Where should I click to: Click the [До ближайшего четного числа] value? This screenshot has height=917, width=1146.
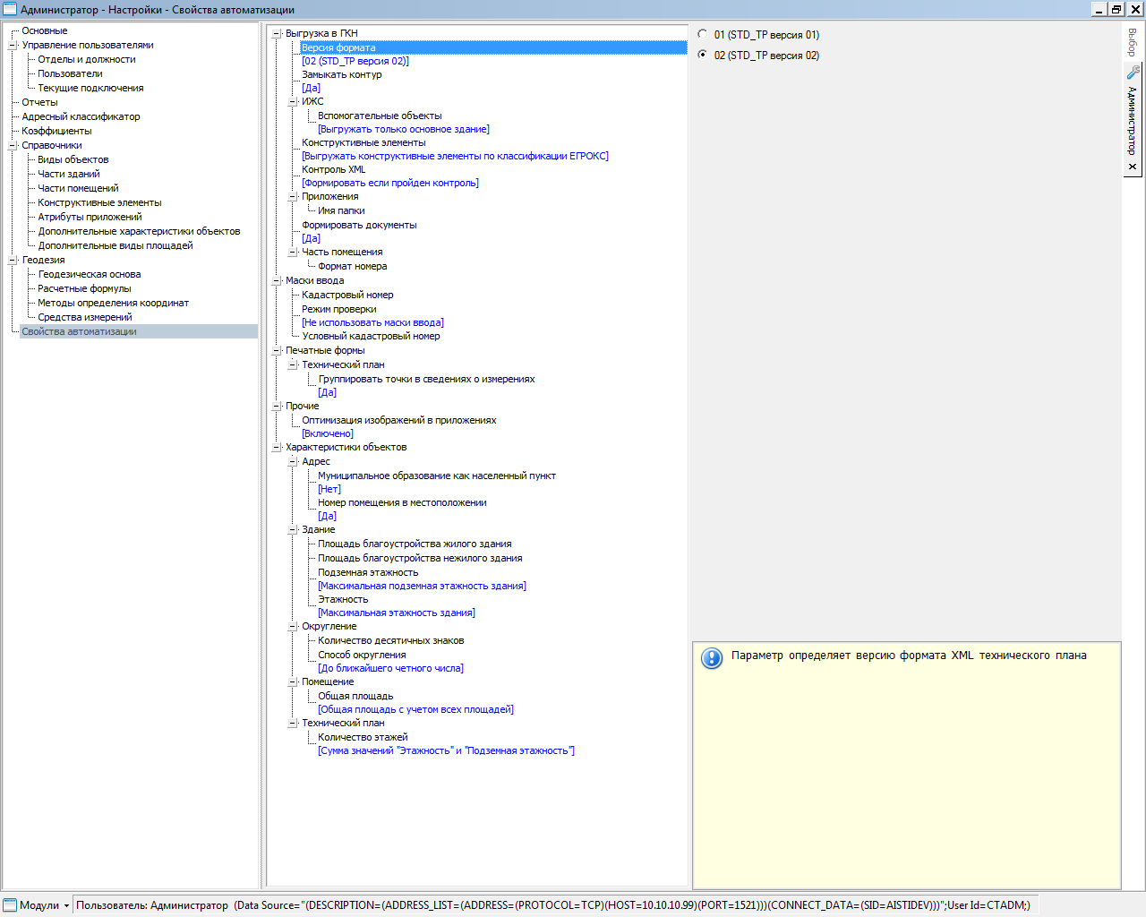point(390,668)
